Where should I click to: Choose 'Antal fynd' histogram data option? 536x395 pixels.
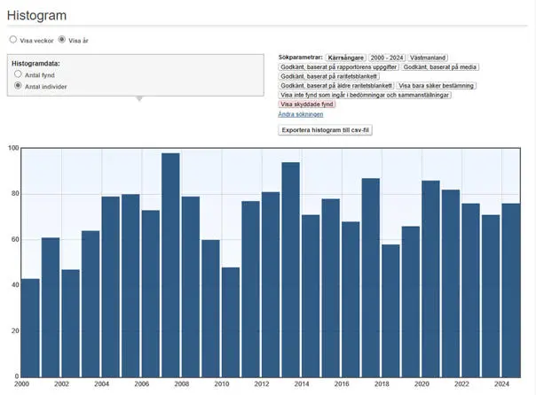[18, 74]
